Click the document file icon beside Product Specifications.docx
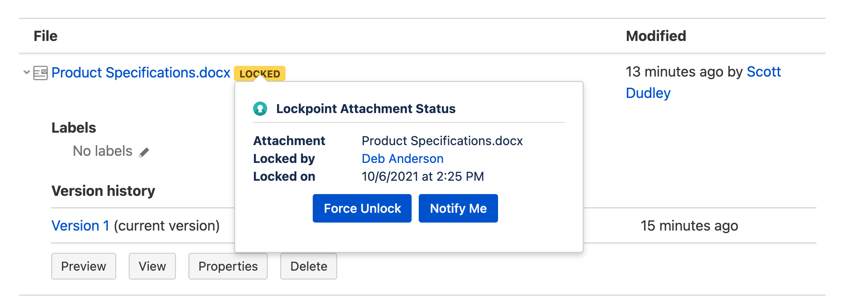This screenshot has width=866, height=300. [41, 73]
